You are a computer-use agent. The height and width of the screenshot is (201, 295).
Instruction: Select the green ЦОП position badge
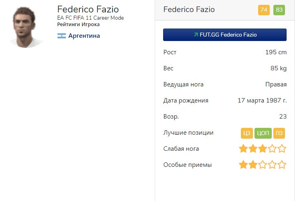pyautogui.click(x=263, y=133)
